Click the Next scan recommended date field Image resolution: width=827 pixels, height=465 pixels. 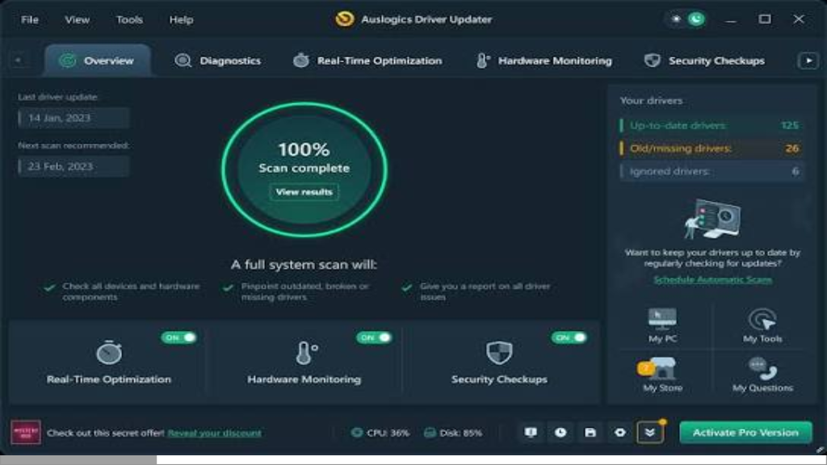click(73, 166)
